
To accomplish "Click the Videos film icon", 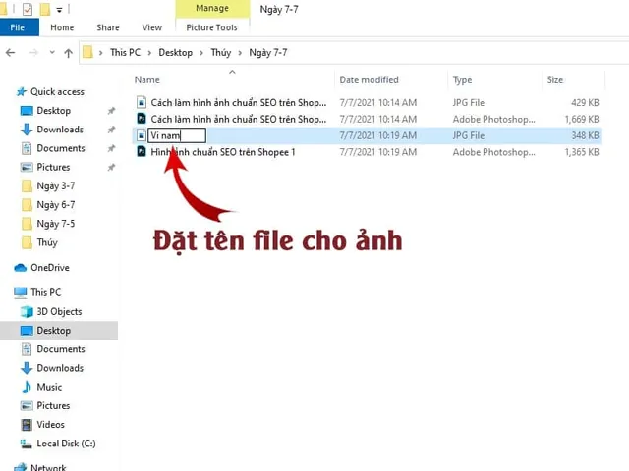I will 27,425.
